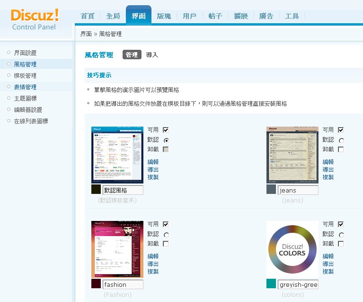
Task: Preview the Discuz! COLORS style thumbnail
Action: (x=292, y=249)
